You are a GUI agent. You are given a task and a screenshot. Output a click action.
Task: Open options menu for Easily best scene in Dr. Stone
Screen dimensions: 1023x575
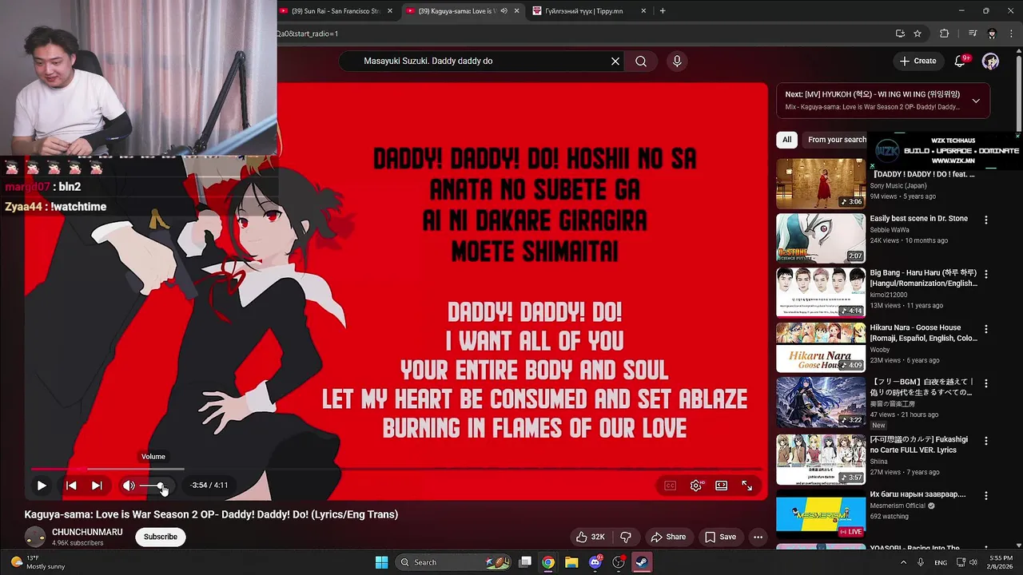pos(986,220)
